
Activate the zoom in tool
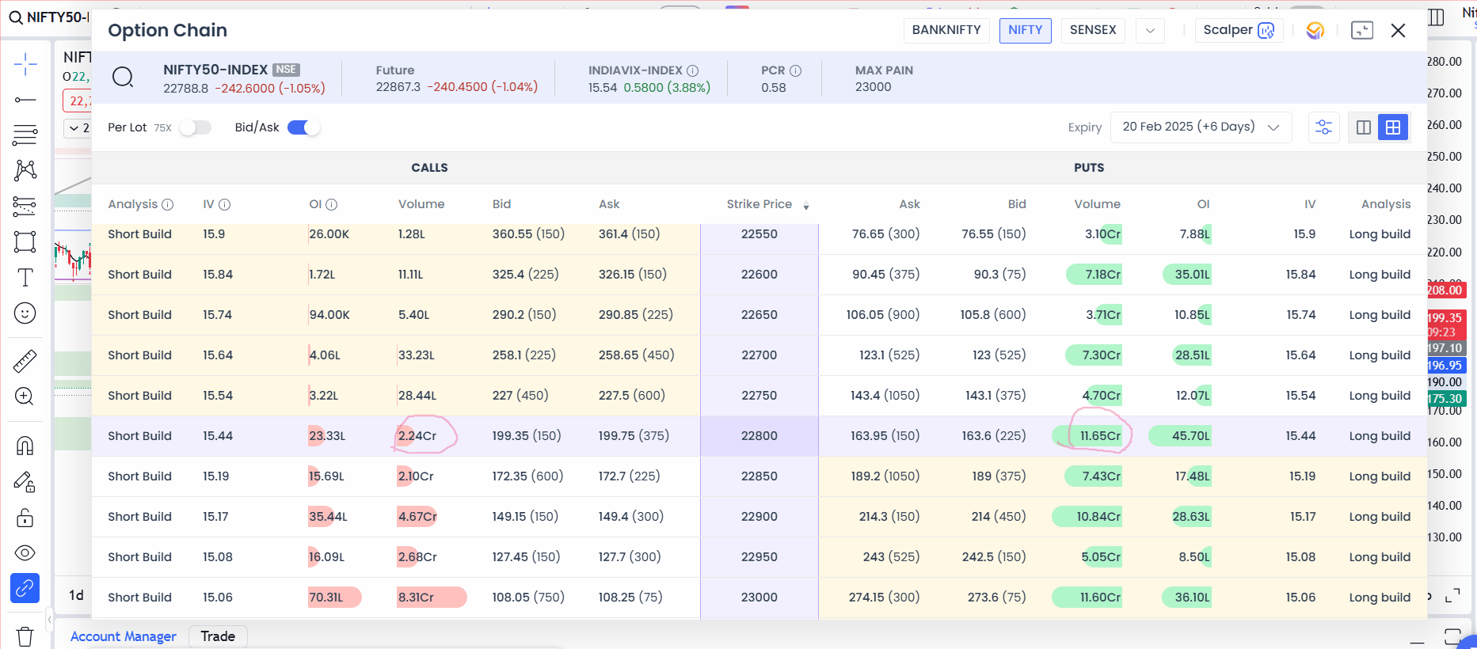(25, 397)
